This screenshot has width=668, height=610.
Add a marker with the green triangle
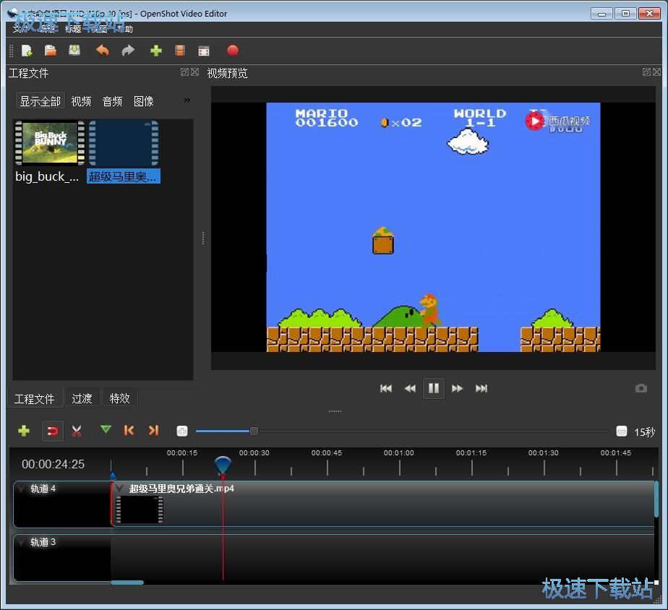pos(106,430)
